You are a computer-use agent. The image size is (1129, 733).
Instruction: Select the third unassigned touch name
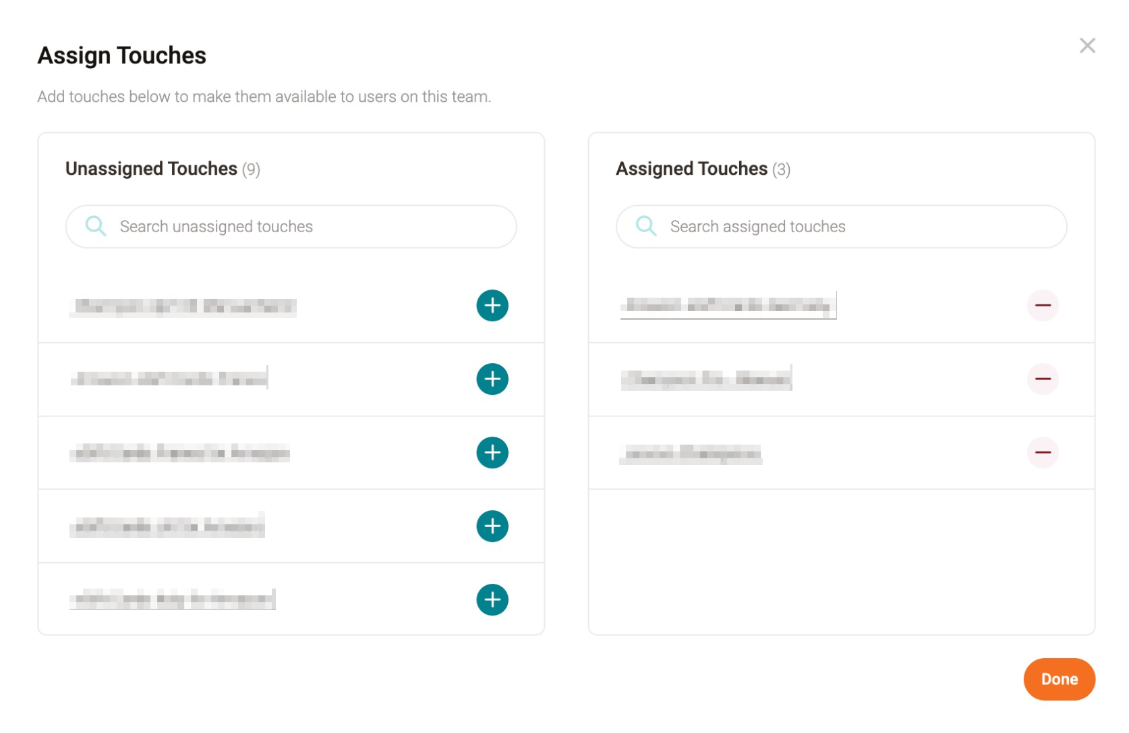180,452
